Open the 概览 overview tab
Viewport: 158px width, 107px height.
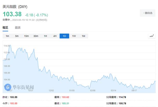point(5,28)
